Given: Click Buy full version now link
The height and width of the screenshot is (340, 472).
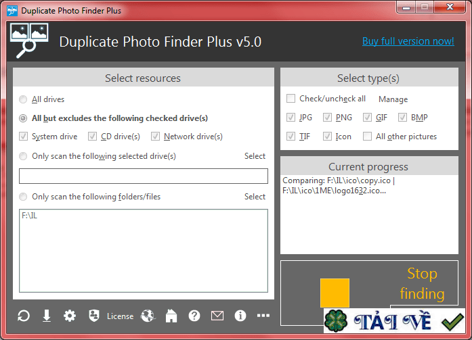Looking at the screenshot, I should point(408,41).
